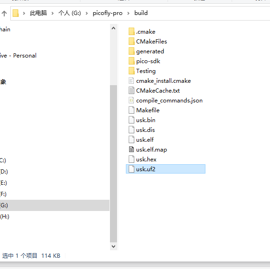The image size is (270, 269).
Task: Expand chevron after 此电脑 in breadcrumb
Action: pyautogui.click(x=53, y=13)
